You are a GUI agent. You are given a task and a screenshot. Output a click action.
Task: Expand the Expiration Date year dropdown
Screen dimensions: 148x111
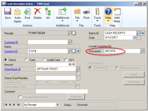tap(74, 82)
